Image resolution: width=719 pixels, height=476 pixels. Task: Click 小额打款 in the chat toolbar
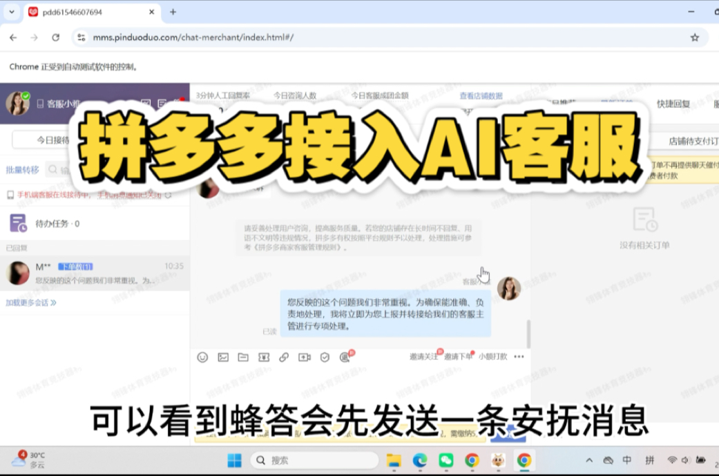[x=493, y=356]
